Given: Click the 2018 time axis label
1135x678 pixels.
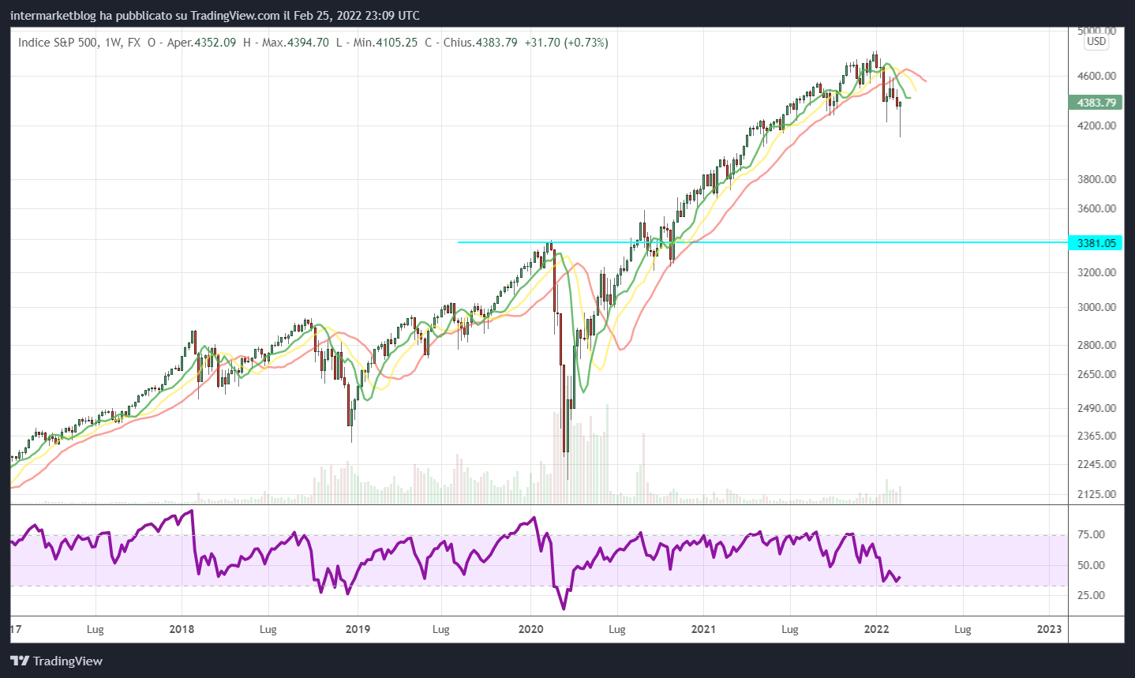Looking at the screenshot, I should point(182,629).
